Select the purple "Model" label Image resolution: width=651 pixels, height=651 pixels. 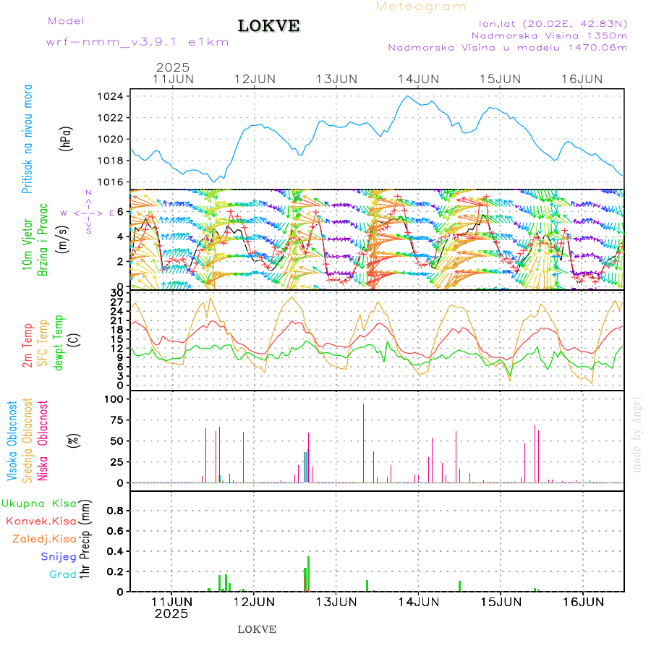[66, 21]
